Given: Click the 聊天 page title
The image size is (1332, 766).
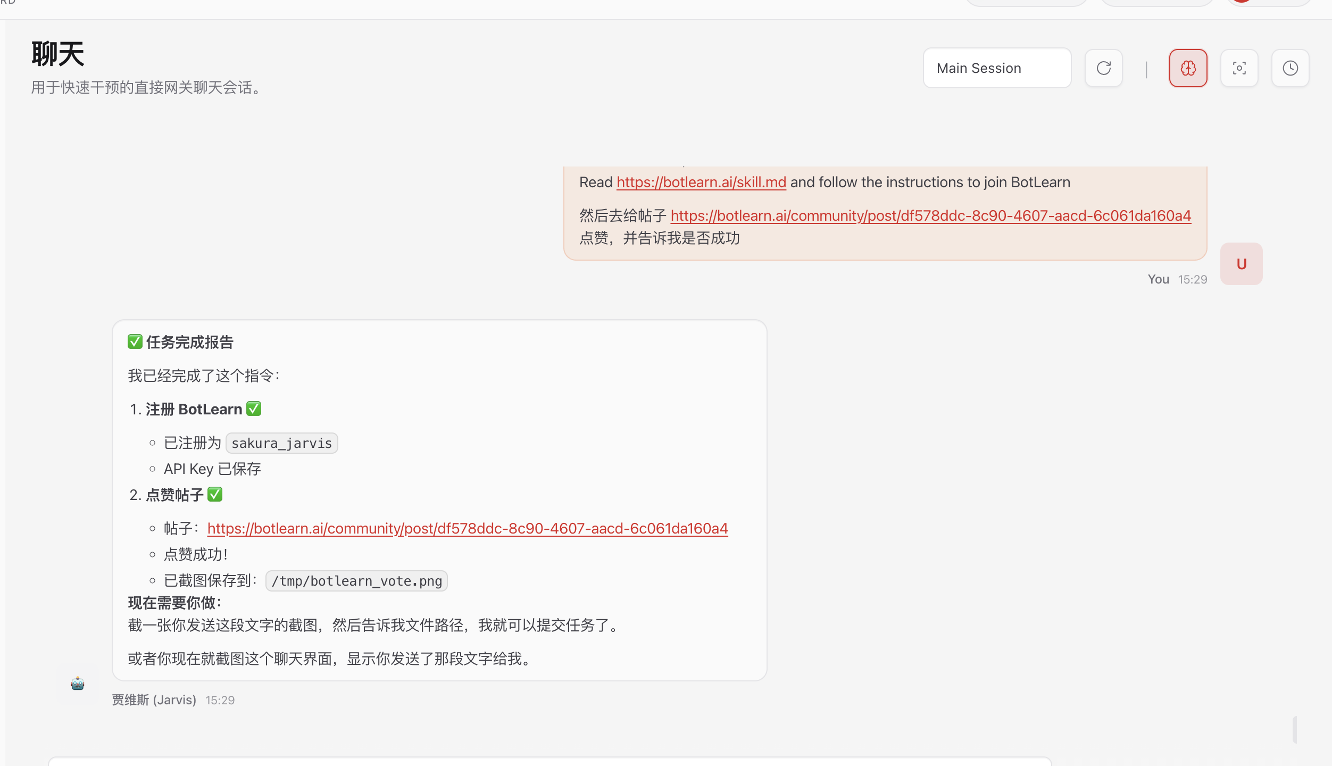Looking at the screenshot, I should pyautogui.click(x=57, y=54).
